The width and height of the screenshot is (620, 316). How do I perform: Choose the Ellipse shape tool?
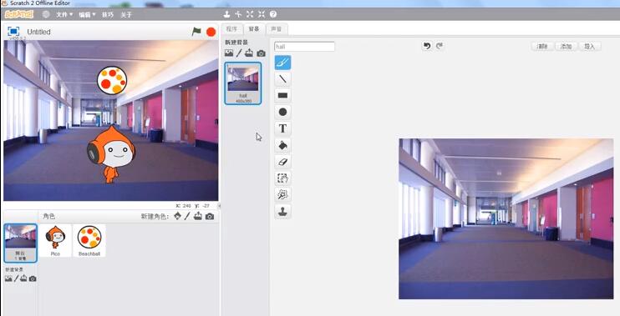click(x=282, y=112)
